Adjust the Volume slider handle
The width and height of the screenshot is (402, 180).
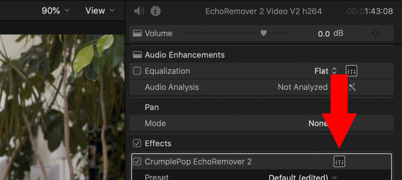(263, 33)
